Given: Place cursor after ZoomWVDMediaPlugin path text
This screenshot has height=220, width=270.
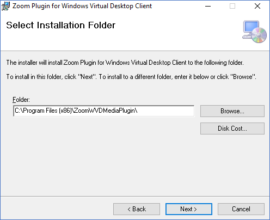Looking at the screenshot, I should pyautogui.click(x=138, y=111).
